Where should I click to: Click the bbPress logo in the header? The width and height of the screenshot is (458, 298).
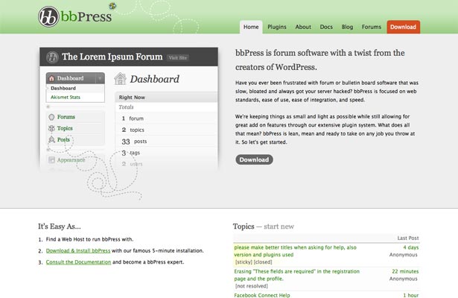tap(74, 16)
